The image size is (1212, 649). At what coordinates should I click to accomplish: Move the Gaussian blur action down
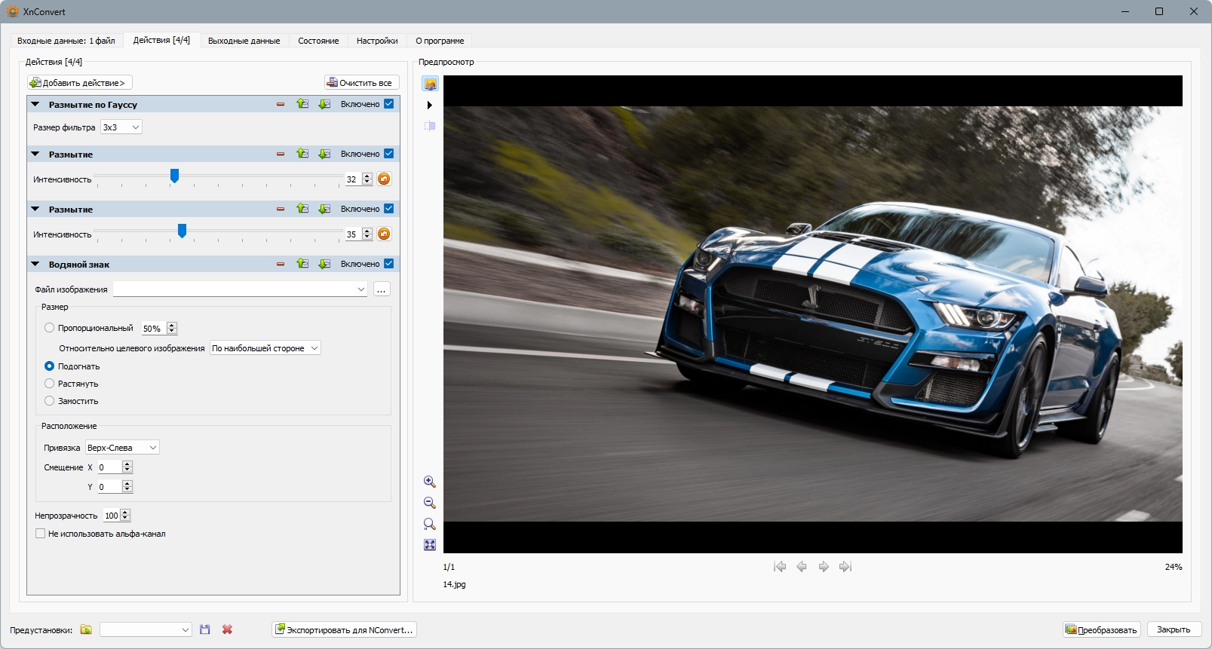click(x=324, y=105)
